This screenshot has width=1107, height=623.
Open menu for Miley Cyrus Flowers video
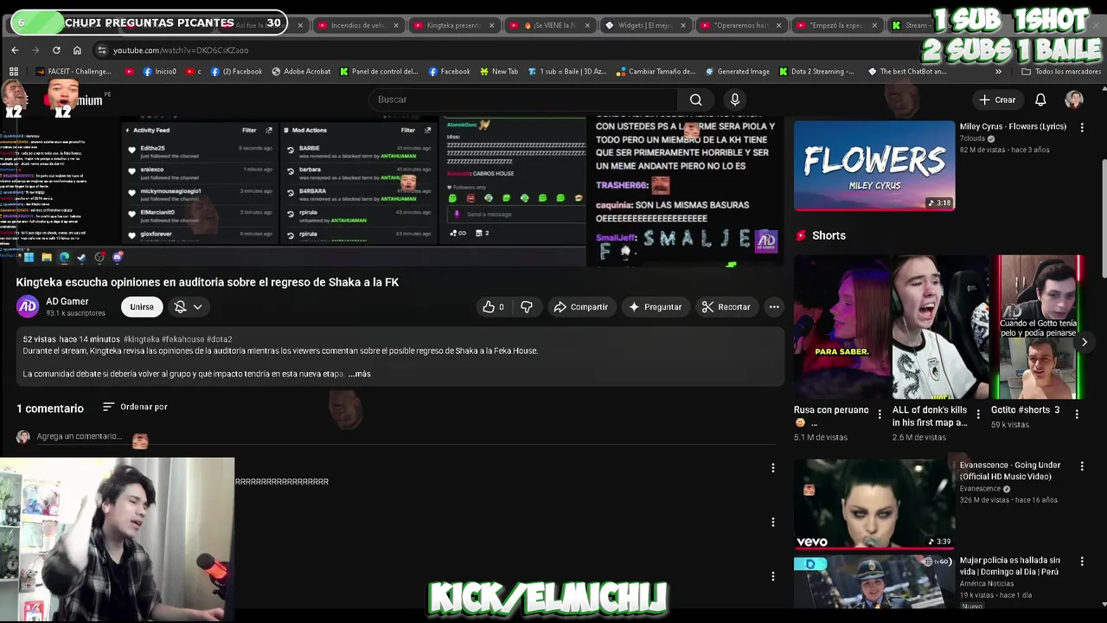point(1081,127)
